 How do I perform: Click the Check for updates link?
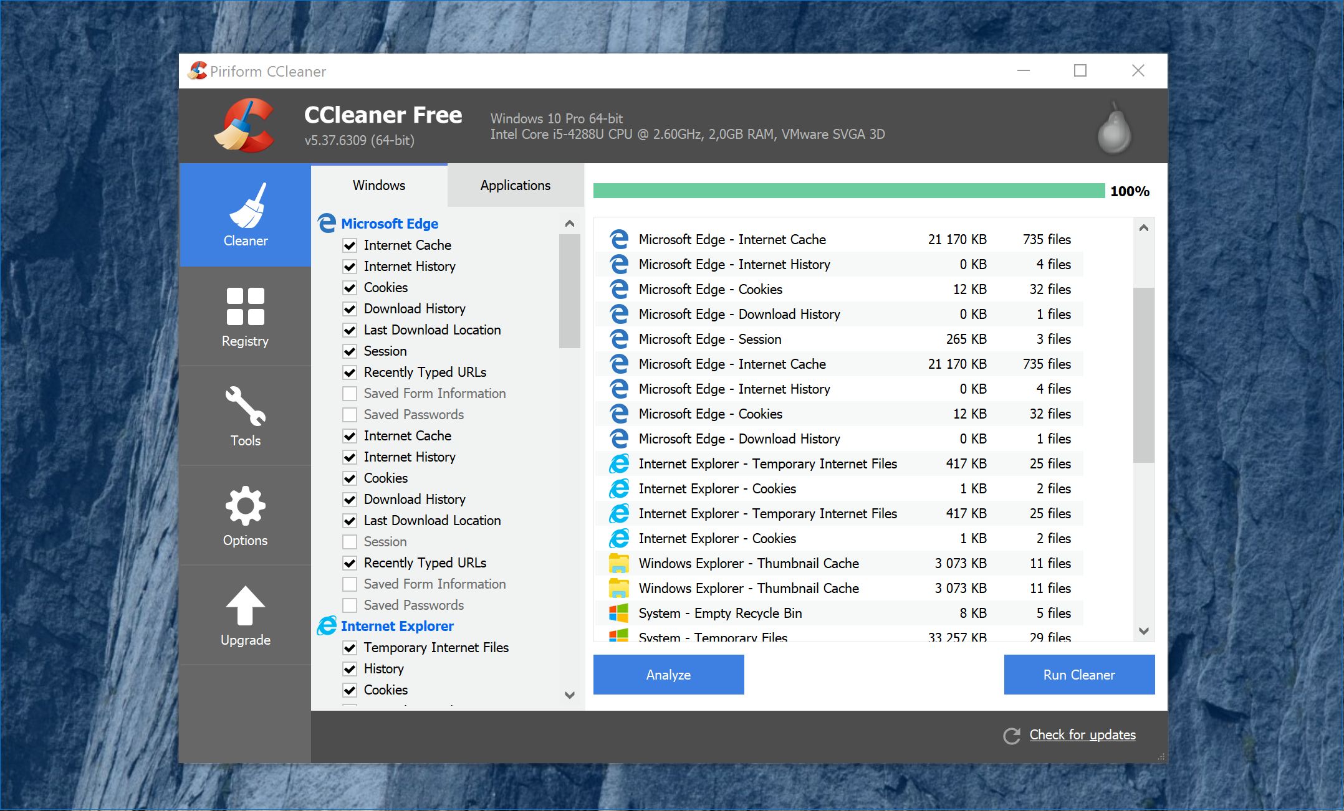tap(1082, 734)
